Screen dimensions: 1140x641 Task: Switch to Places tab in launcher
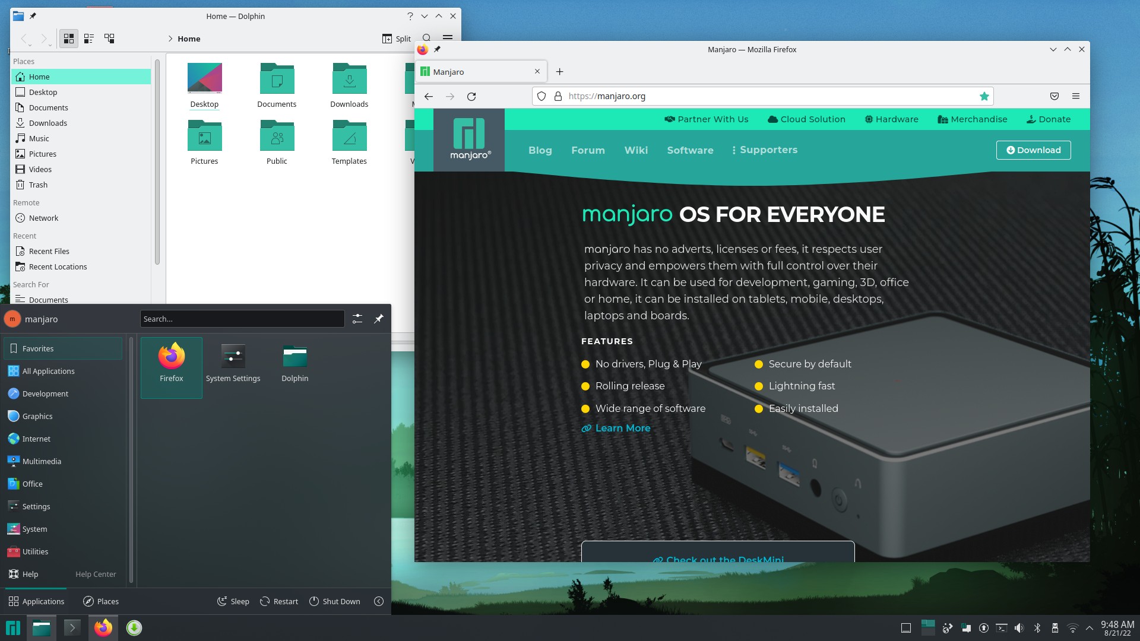pos(101,601)
